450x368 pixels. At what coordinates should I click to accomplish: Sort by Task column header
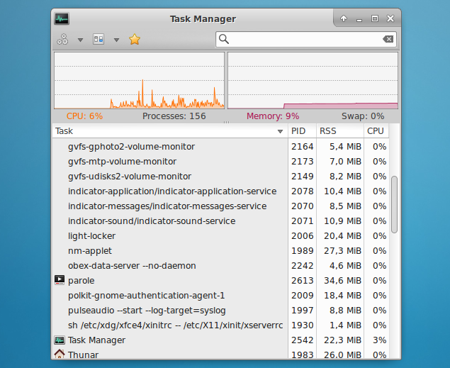pyautogui.click(x=170, y=131)
